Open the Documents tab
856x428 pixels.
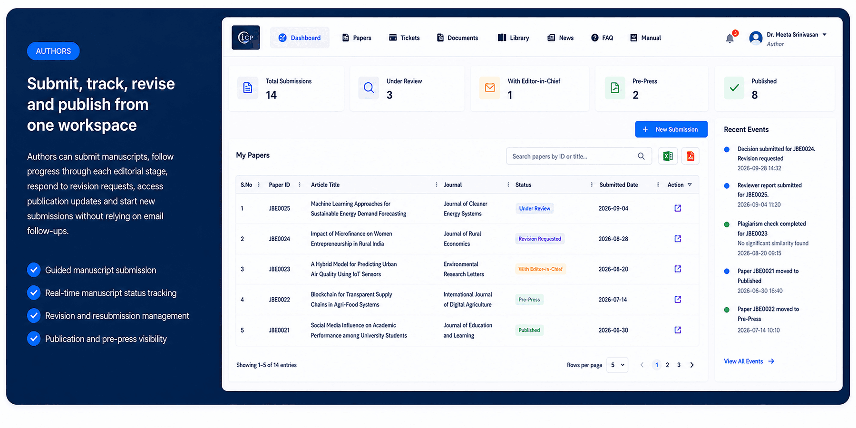pos(457,38)
